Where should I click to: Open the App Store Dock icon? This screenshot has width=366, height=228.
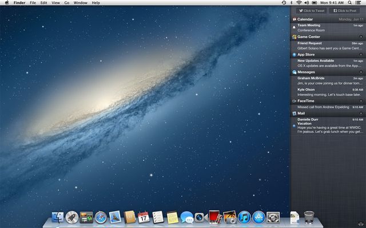pos(258,217)
